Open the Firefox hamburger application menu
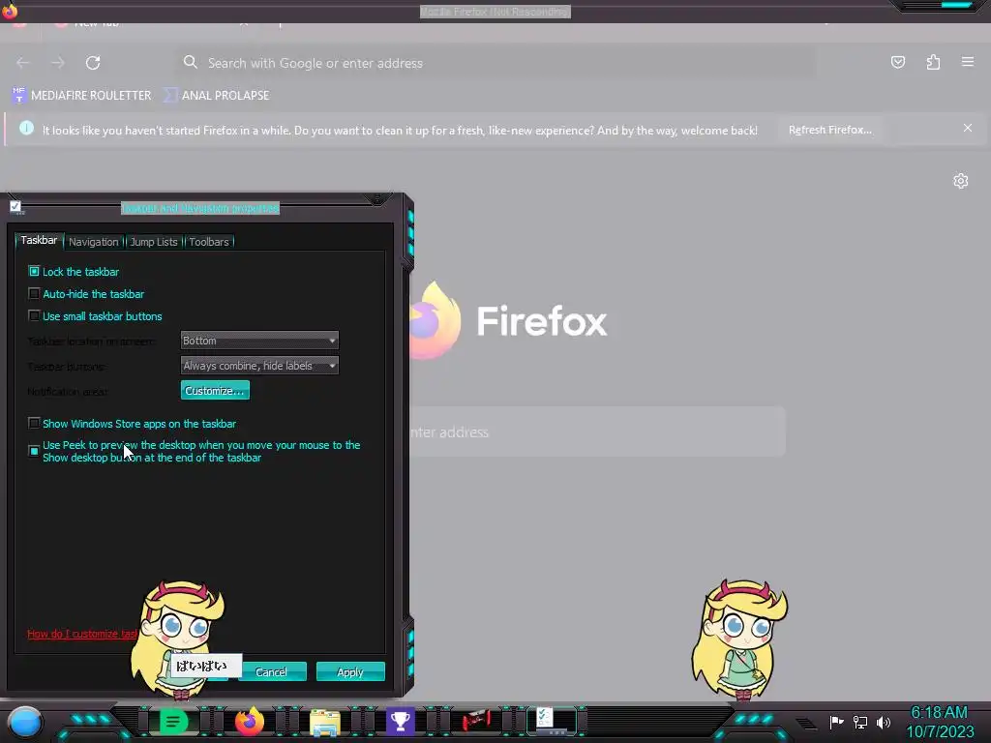The width and height of the screenshot is (991, 743). pyautogui.click(x=968, y=62)
